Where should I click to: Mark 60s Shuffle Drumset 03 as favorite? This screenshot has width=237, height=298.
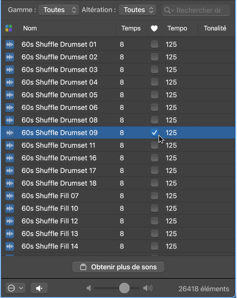click(154, 70)
